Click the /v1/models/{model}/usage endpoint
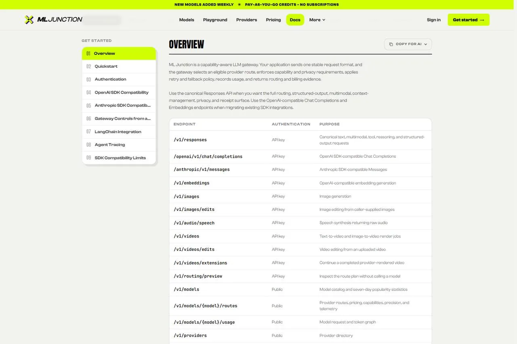 tap(204, 322)
